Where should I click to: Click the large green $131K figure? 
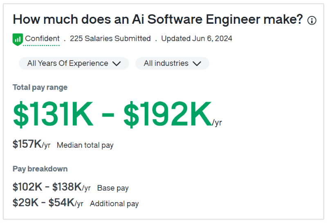54,115
